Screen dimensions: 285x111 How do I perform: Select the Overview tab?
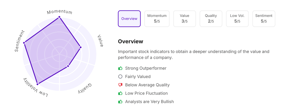(x=129, y=19)
